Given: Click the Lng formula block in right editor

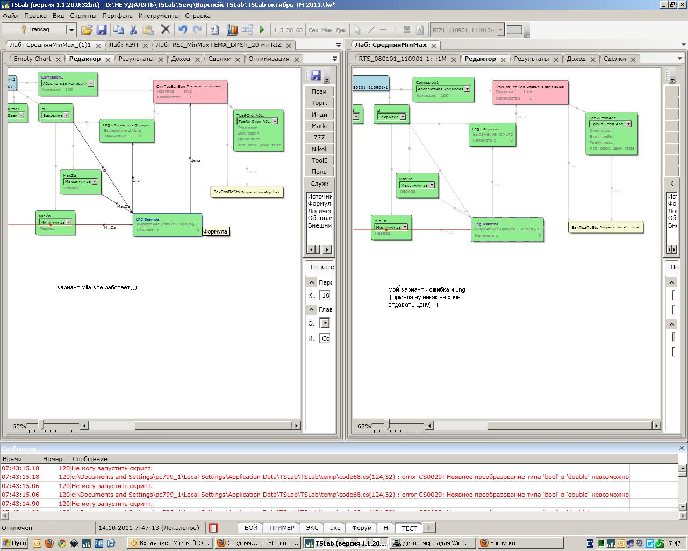Looking at the screenshot, I should coord(507,230).
